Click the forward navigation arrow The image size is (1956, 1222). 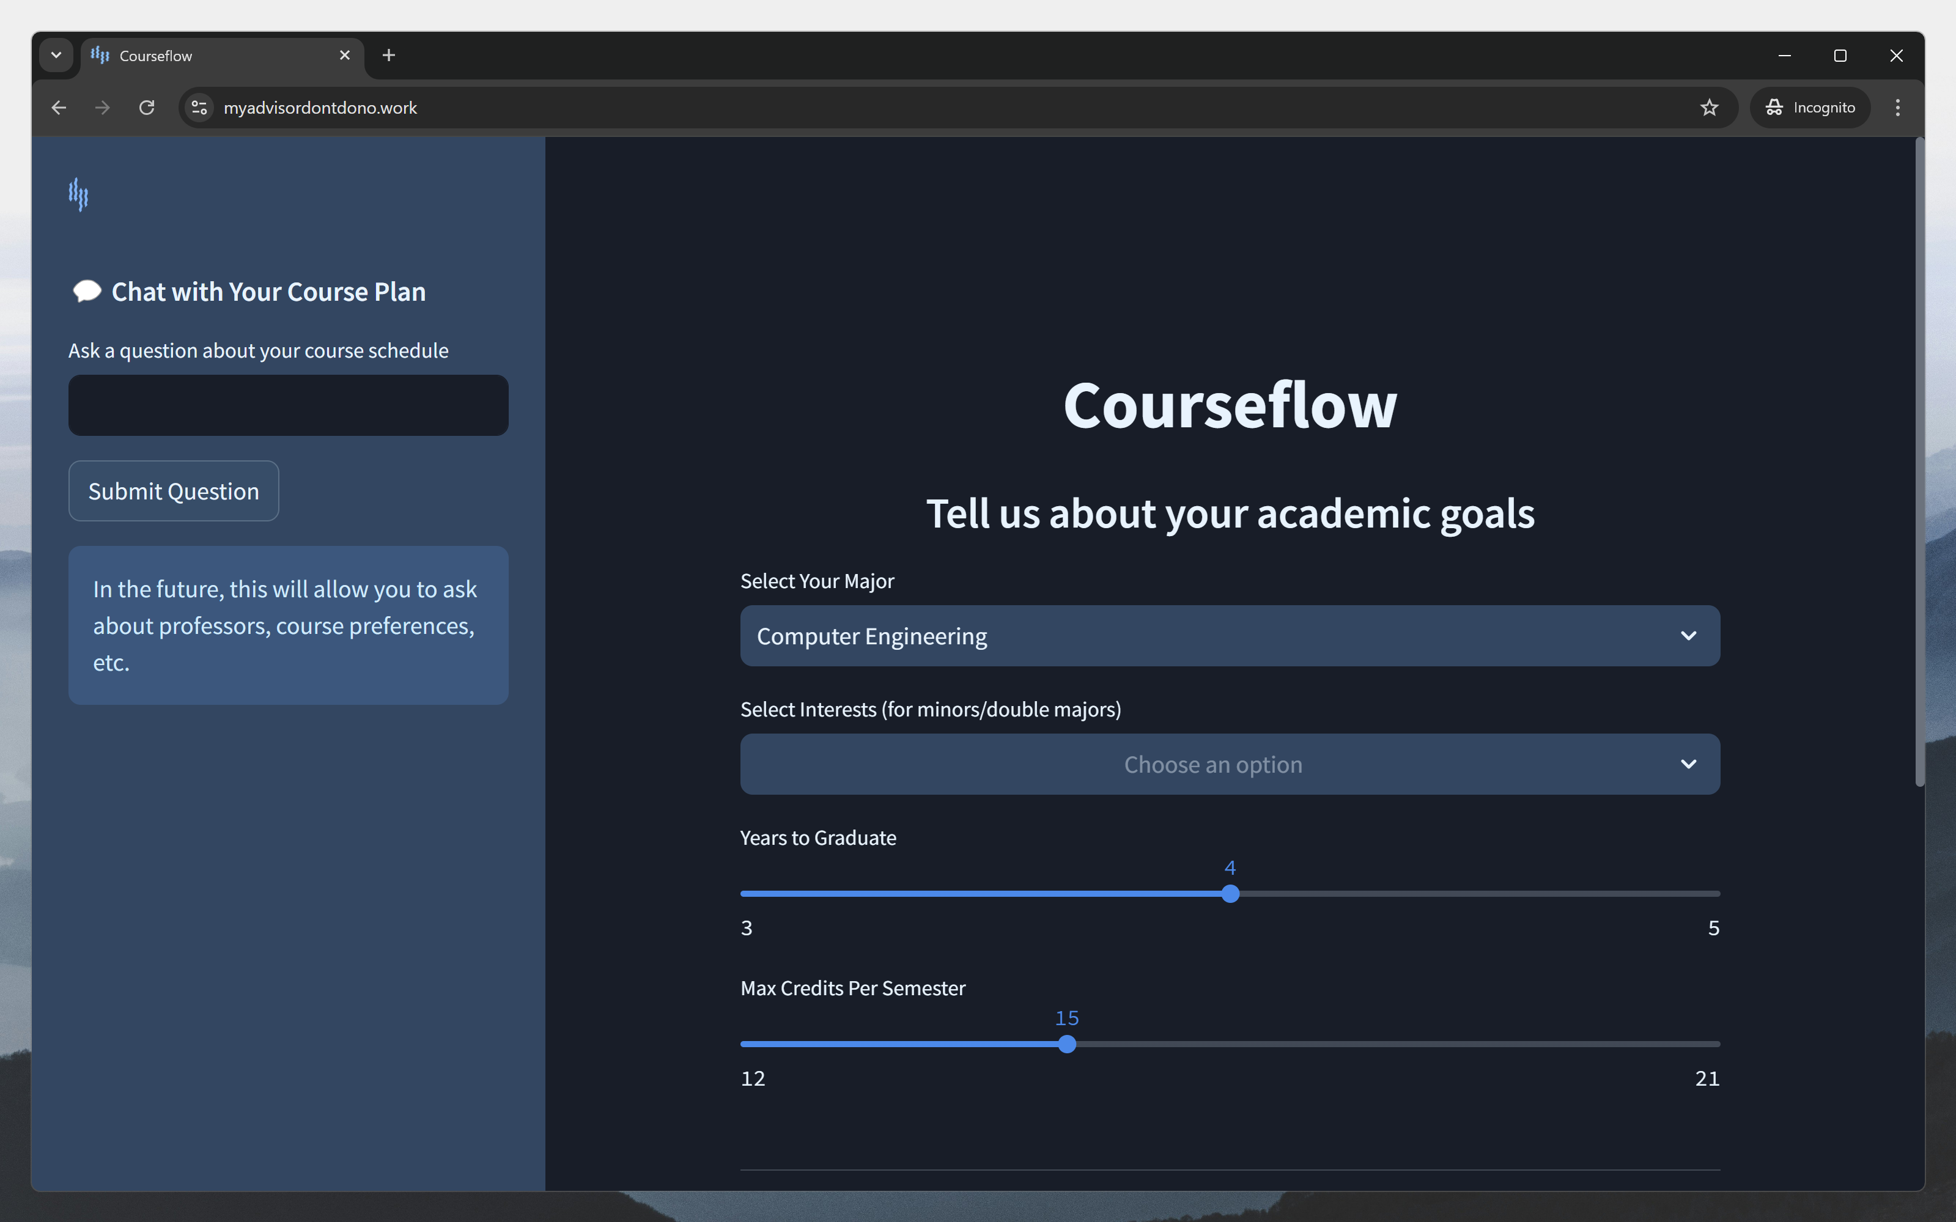tap(103, 108)
